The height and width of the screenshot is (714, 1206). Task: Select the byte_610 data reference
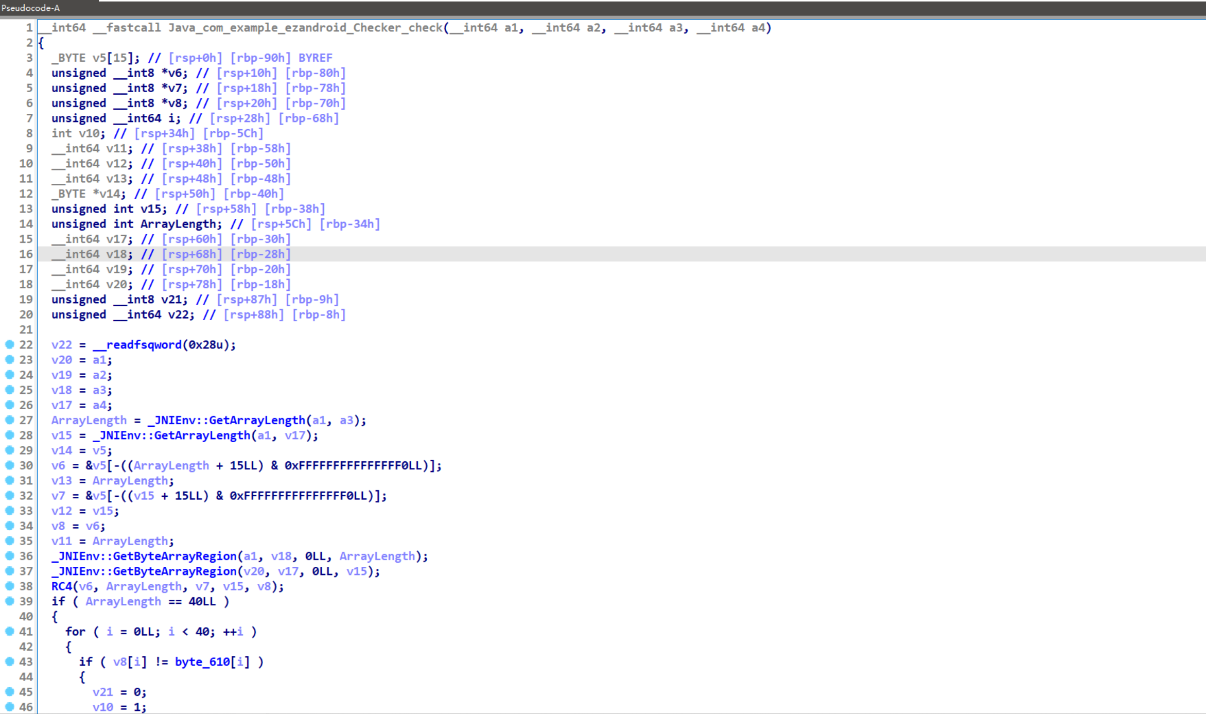click(202, 661)
